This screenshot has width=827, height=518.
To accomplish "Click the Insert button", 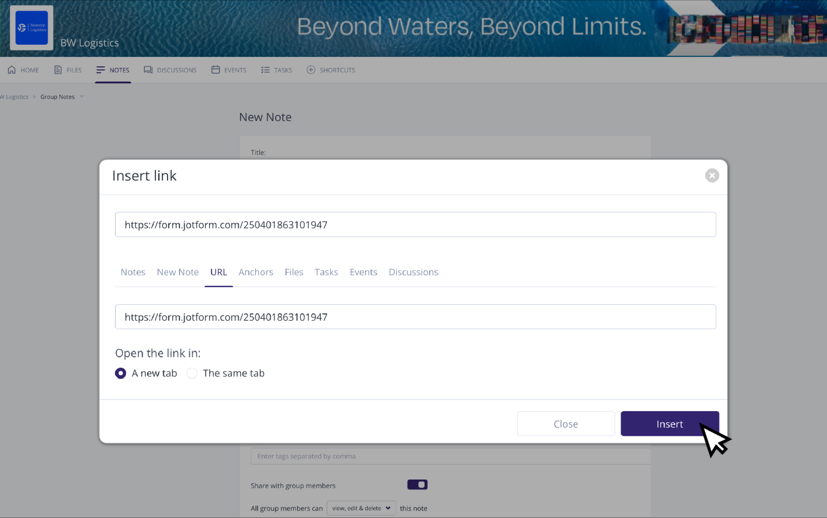I will [670, 424].
